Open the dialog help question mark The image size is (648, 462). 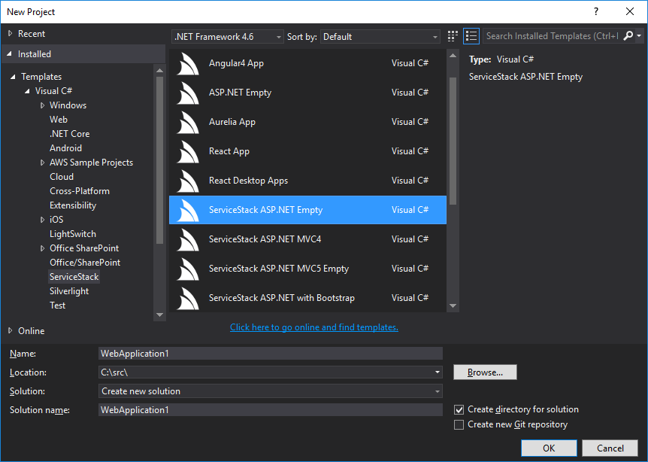(596, 11)
